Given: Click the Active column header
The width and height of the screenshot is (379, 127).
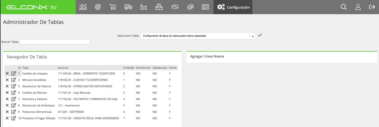Looking at the screenshot, I should click(173, 68).
